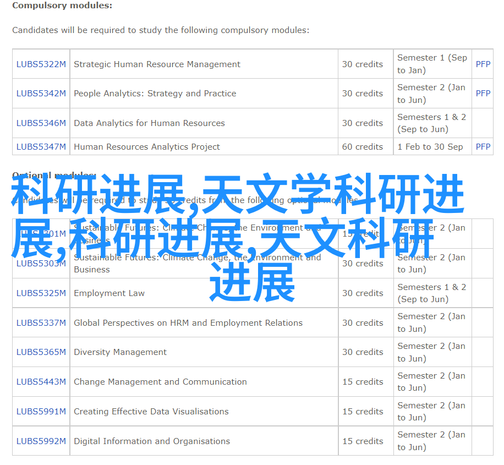
Task: Click the Diversity Management module title
Action: pyautogui.click(x=120, y=352)
